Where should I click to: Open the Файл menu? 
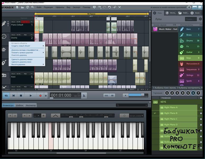(x=39, y=7)
